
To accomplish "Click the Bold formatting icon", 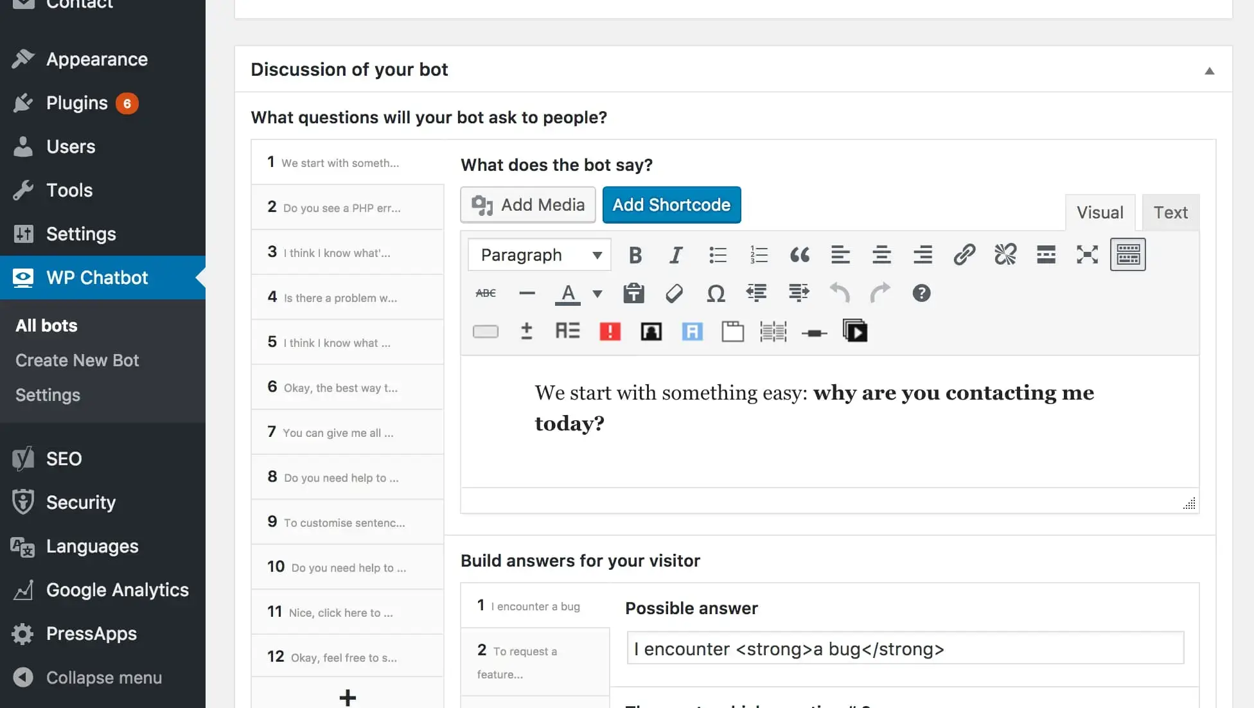I will pyautogui.click(x=635, y=255).
